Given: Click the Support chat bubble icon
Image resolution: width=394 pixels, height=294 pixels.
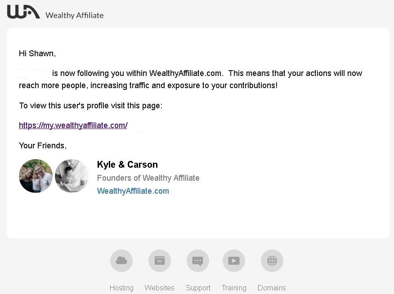Looking at the screenshot, I should tap(198, 261).
